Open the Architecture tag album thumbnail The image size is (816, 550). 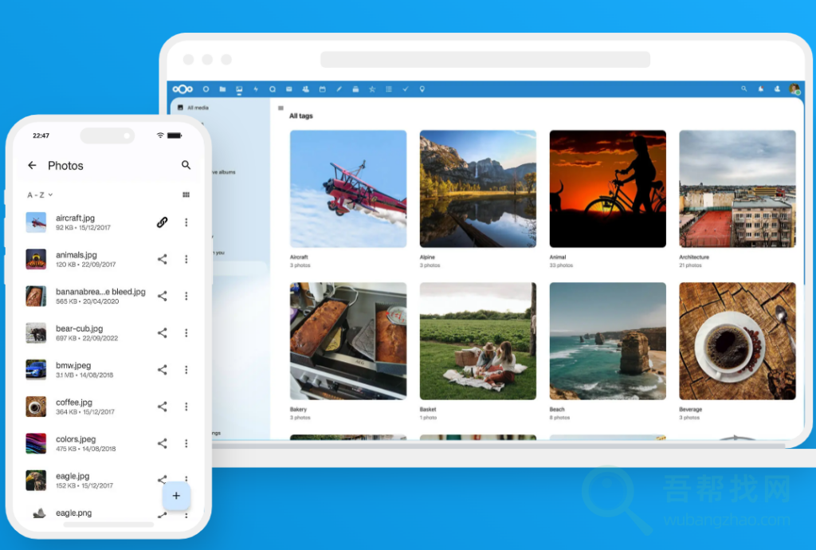tap(737, 189)
